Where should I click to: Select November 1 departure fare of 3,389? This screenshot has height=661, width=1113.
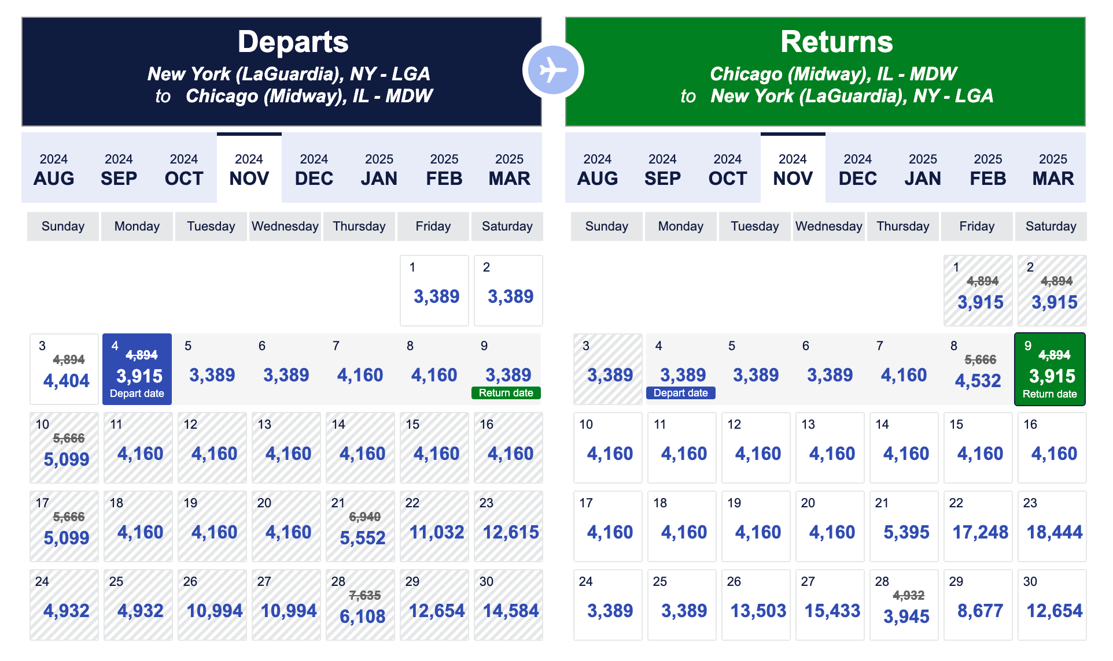pos(434,290)
